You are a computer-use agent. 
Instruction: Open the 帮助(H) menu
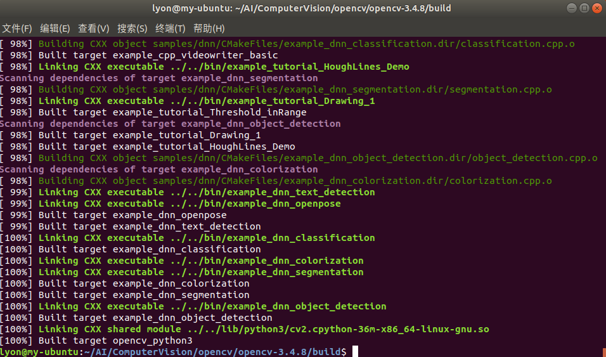click(209, 29)
